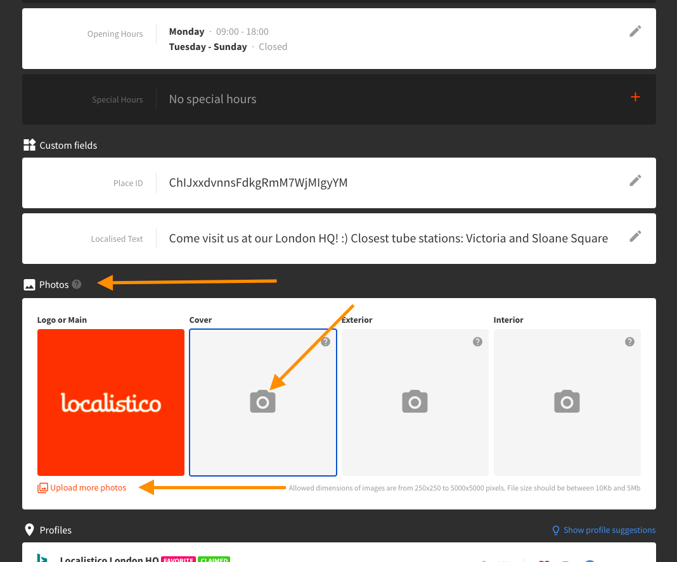Screen dimensions: 677x562
Task: Click the Upload more photos icon
Action: point(42,488)
